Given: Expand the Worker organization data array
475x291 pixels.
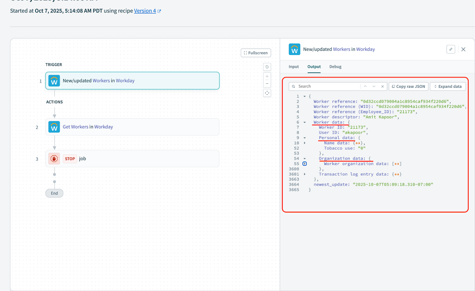Looking at the screenshot, I should pos(305,164).
